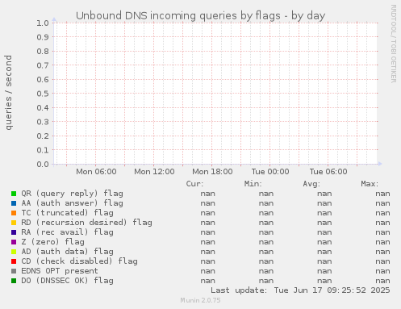The width and height of the screenshot is (401, 309).
Task: Select the 'Avg:' column header
Action: [x=311, y=184]
